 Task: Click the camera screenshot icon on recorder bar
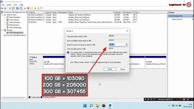184,99
